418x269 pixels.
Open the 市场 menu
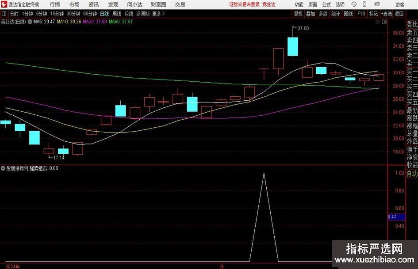tap(74, 4)
